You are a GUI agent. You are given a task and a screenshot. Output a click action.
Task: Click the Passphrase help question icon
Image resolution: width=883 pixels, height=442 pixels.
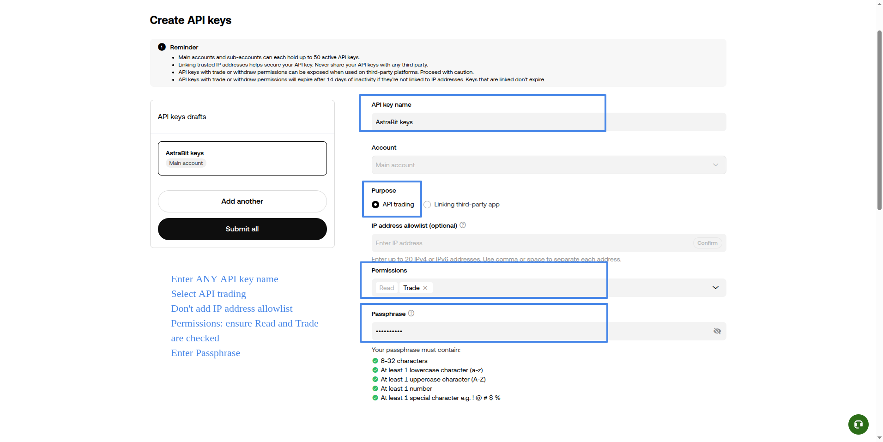pos(411,314)
